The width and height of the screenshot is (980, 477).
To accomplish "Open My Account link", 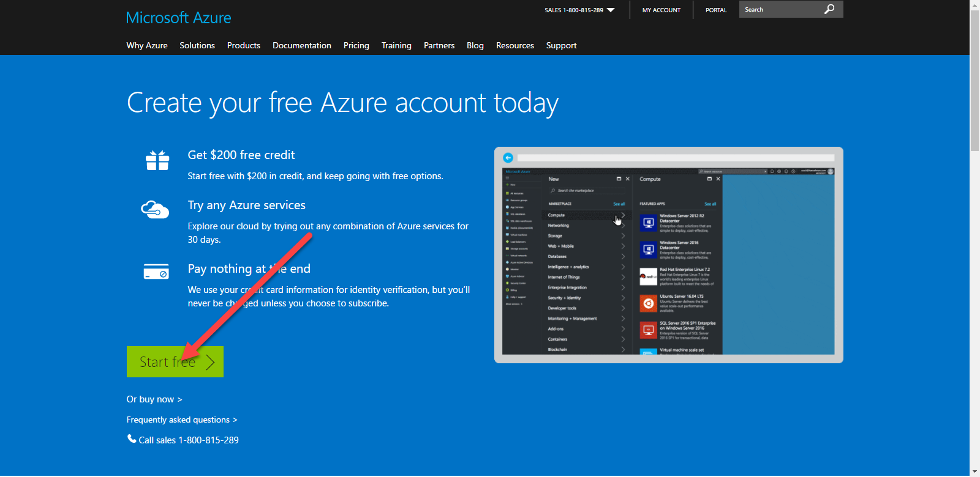I will [x=661, y=10].
